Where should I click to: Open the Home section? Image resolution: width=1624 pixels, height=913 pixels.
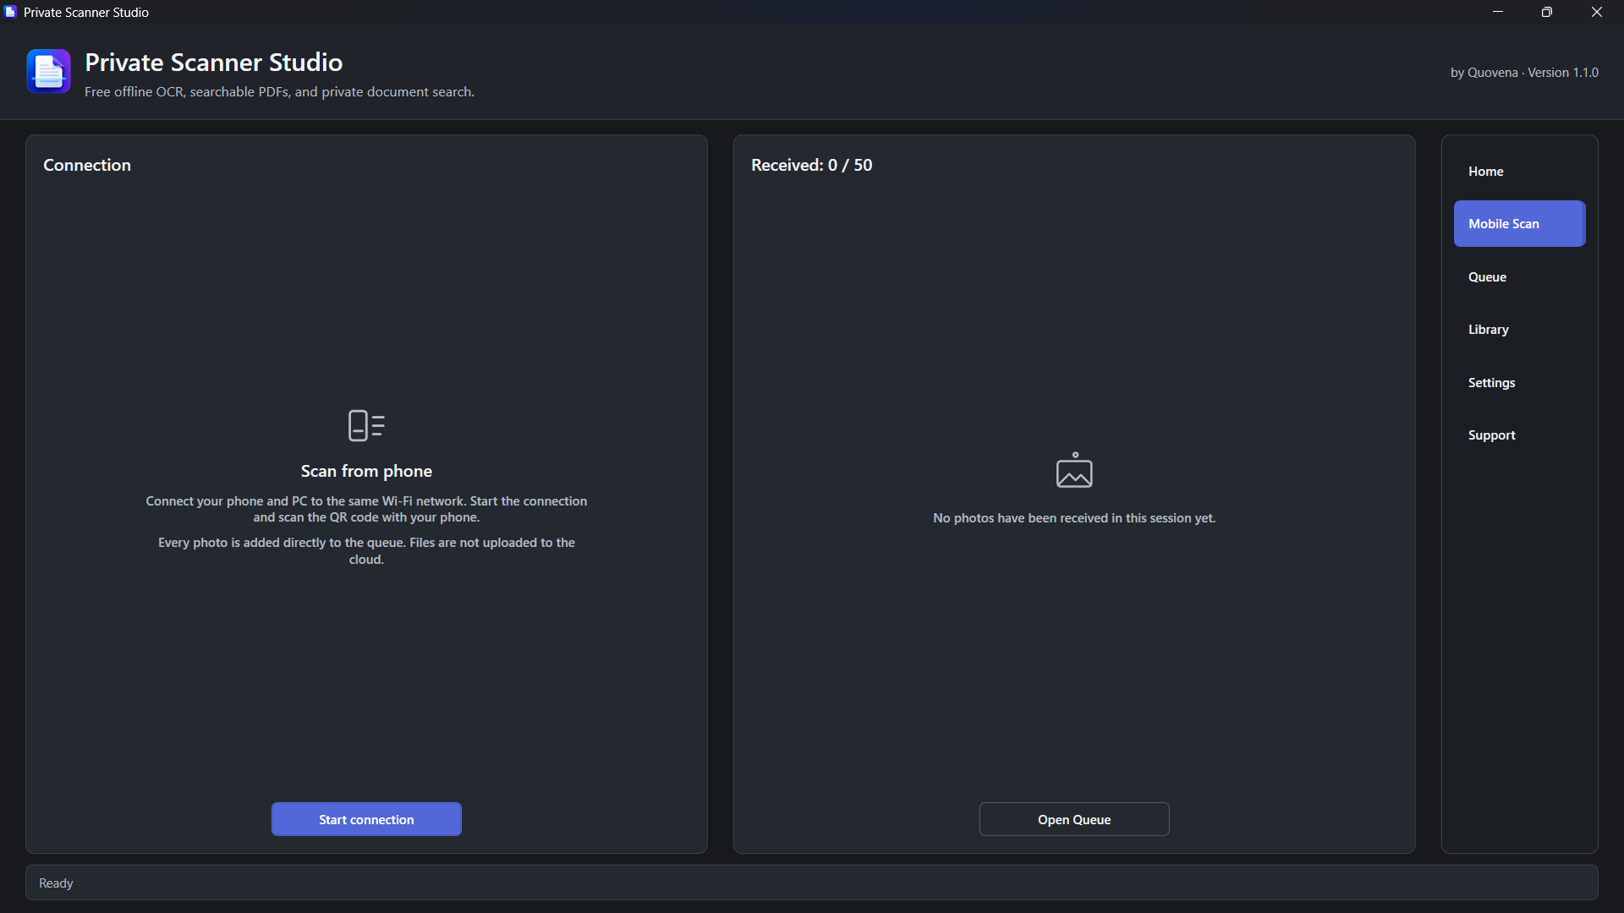point(1519,171)
